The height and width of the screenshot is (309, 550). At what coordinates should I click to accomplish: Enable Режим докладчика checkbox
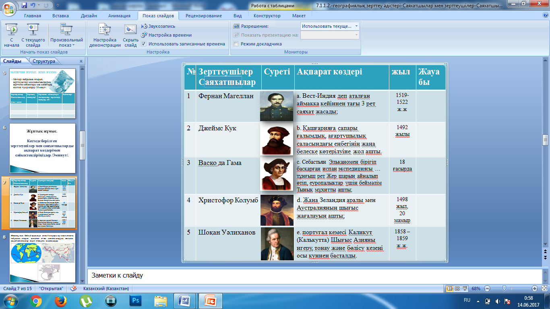(236, 44)
